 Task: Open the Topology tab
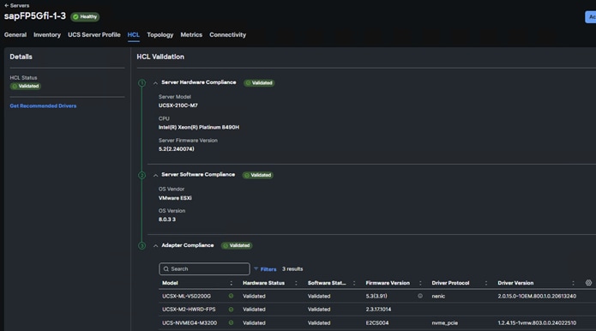pyautogui.click(x=160, y=34)
